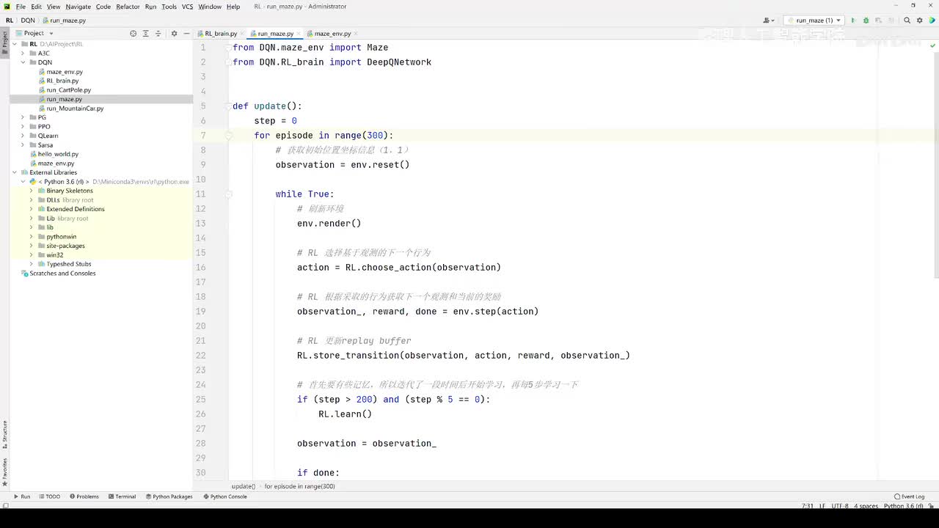Open the Python Packages tool window
Screen dimensions: 939x528
pyautogui.click(x=169, y=496)
